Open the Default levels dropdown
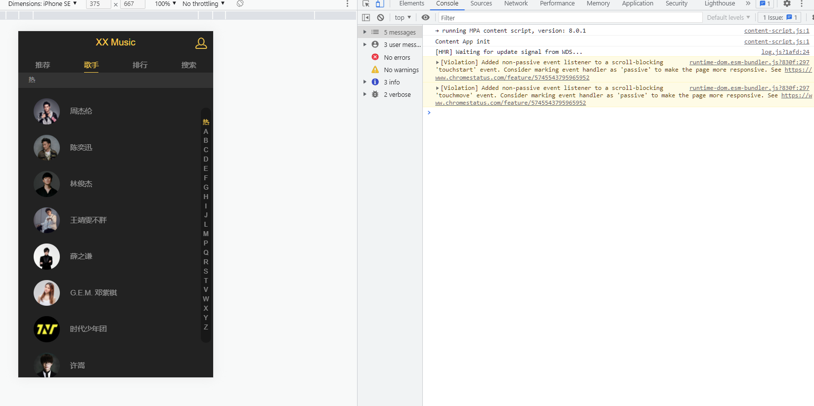 728,17
